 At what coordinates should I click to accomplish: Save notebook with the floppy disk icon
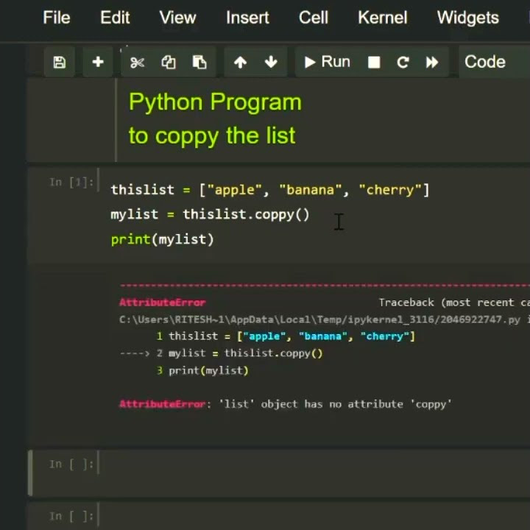pos(59,62)
